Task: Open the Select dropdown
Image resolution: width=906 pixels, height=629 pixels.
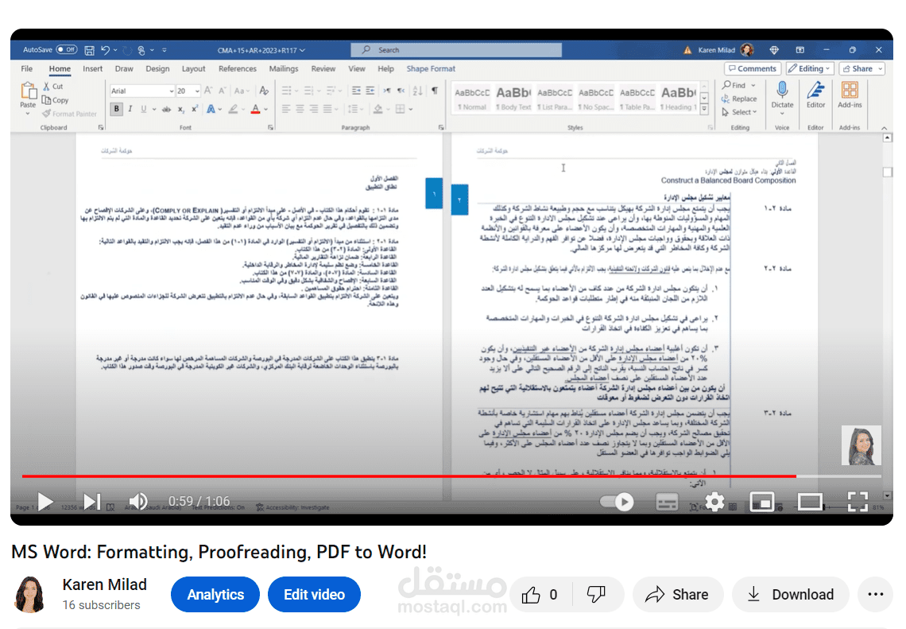Action: 739,112
